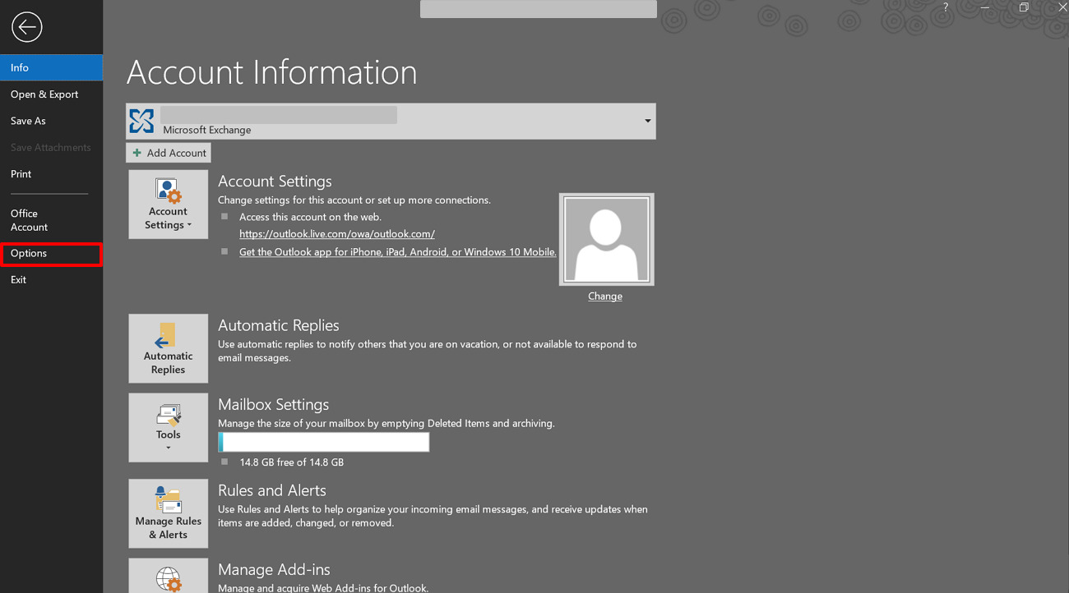Click the Manage Add-ins globe icon
Viewport: 1069px width, 593px height.
[x=169, y=579]
